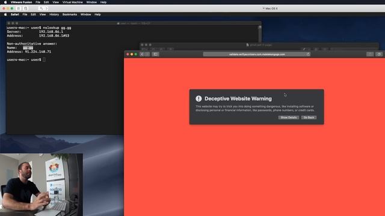Image resolution: width=385 pixels, height=216 pixels.
Task: Open Safari View menu
Action: point(43,14)
